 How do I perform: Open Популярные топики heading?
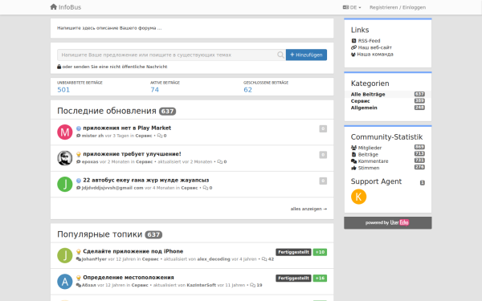pos(100,234)
